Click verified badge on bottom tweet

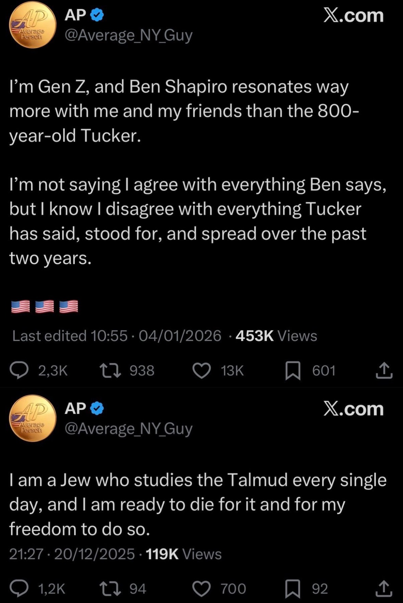pos(97,409)
